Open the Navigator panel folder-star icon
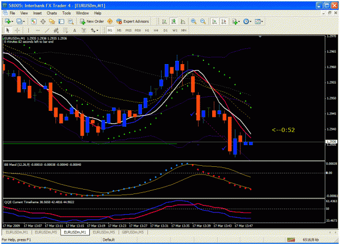The image size is (340, 244). [x=52, y=21]
